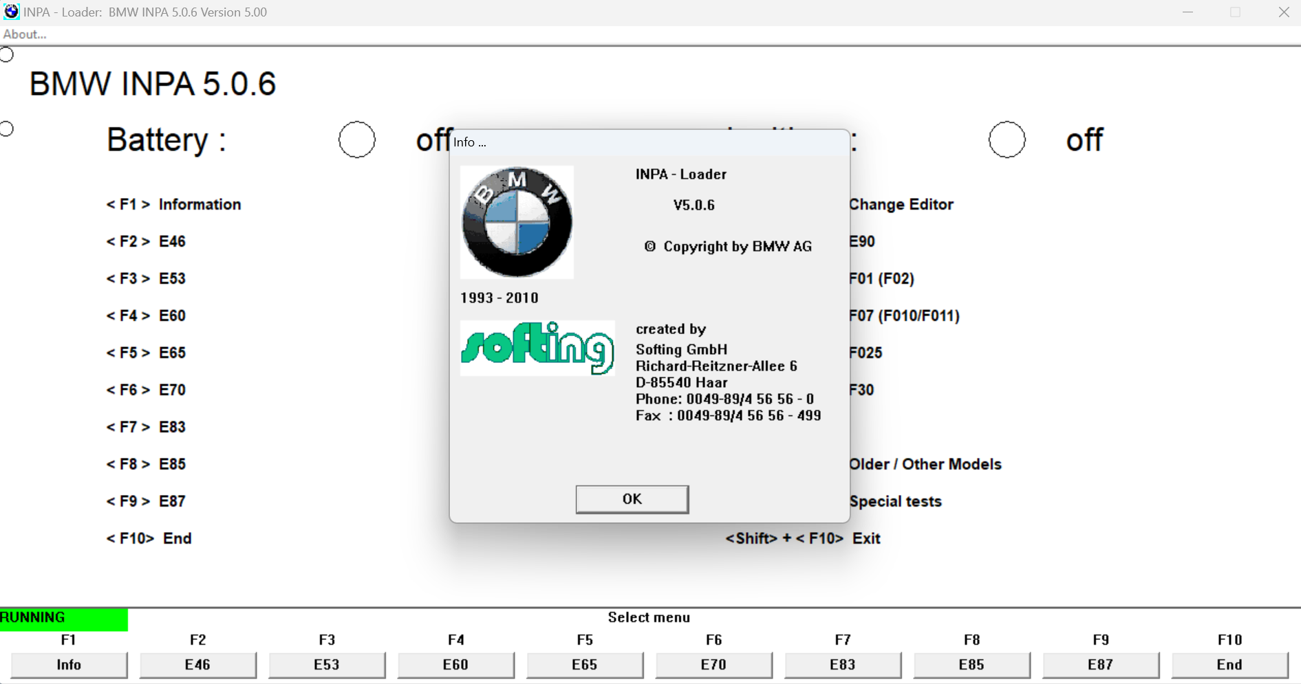Image resolution: width=1301 pixels, height=684 pixels.
Task: Click the Softing logo in the Info dialog
Action: (x=537, y=348)
